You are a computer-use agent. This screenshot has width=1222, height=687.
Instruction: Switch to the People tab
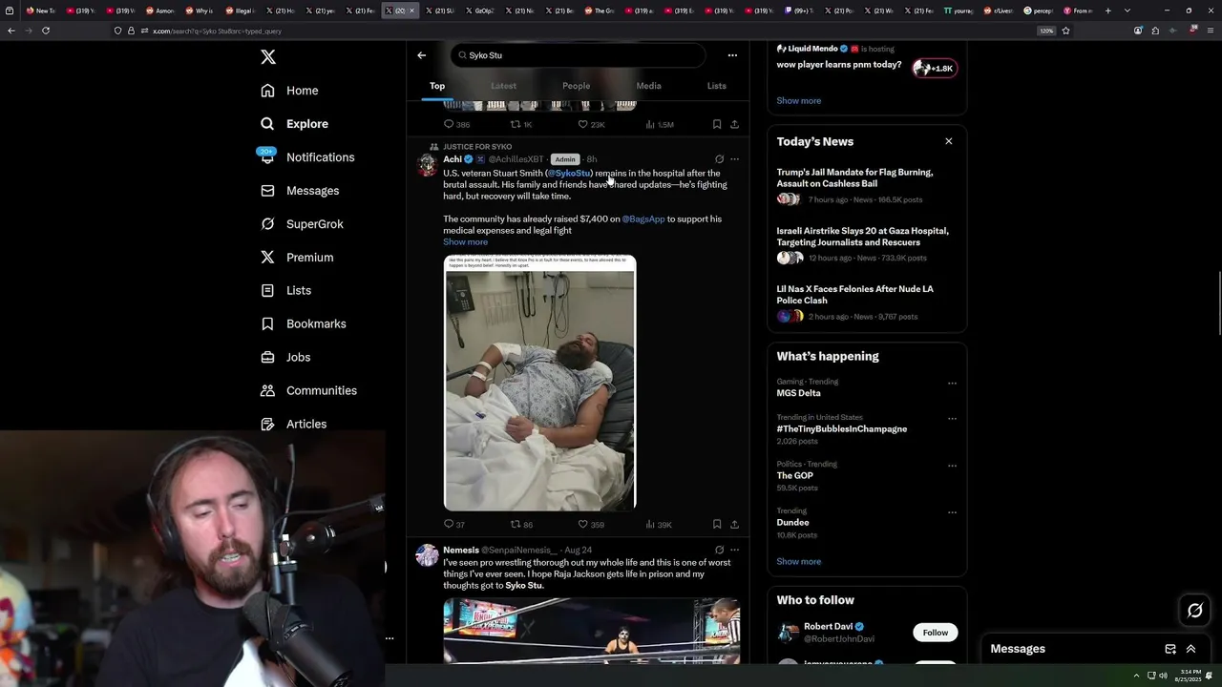coord(576,86)
